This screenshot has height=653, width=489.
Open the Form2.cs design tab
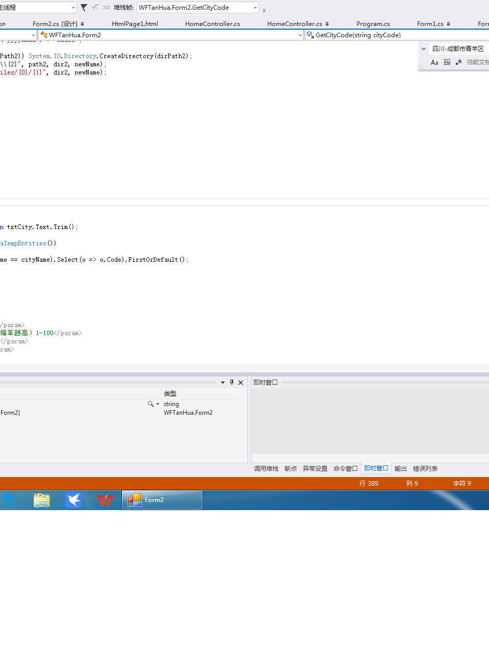(55, 24)
